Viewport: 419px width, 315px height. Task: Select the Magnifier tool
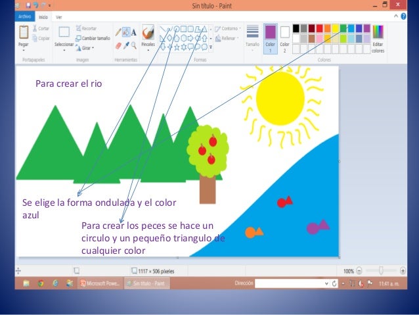click(x=133, y=45)
